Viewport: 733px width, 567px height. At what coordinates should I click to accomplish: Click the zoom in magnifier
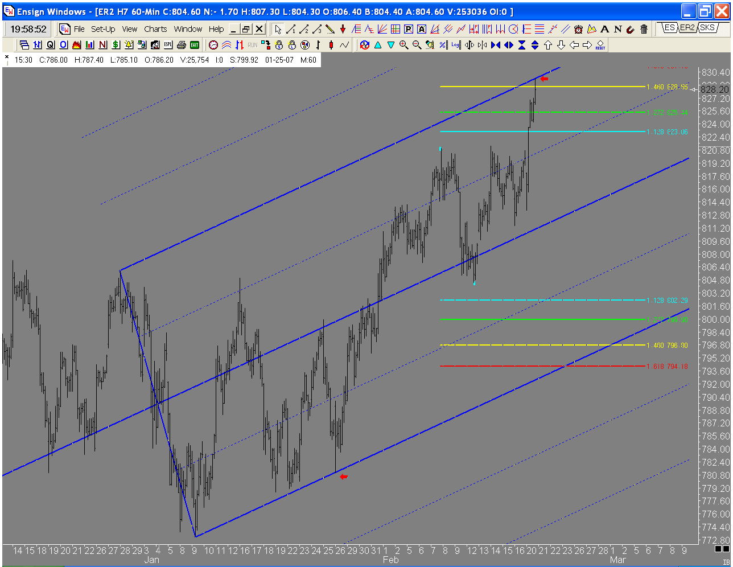coord(404,45)
